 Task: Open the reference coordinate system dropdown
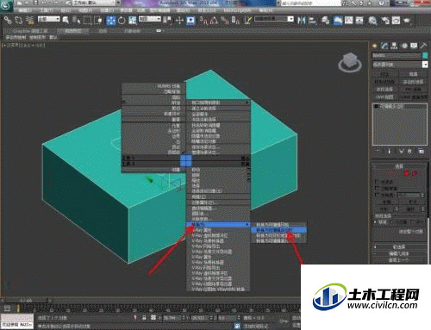(x=150, y=19)
